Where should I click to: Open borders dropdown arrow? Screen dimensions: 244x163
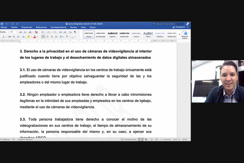tap(76, 37)
